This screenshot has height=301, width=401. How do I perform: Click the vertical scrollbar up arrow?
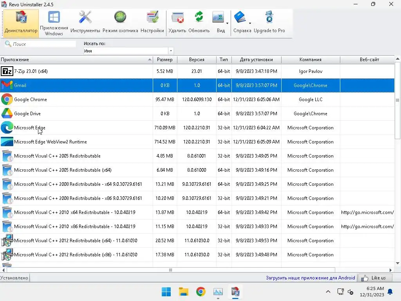click(x=397, y=59)
